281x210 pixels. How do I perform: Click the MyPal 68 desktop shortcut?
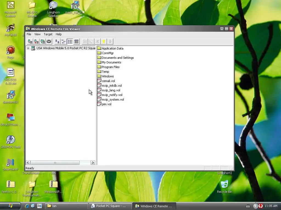click(x=11, y=30)
